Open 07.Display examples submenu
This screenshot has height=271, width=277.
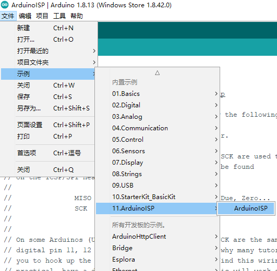158,163
